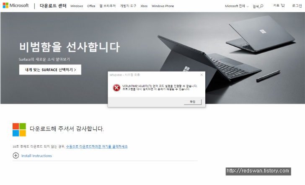This screenshot has height=185, width=305.
Task: Click the red error icon in dialog
Action: pyautogui.click(x=116, y=88)
